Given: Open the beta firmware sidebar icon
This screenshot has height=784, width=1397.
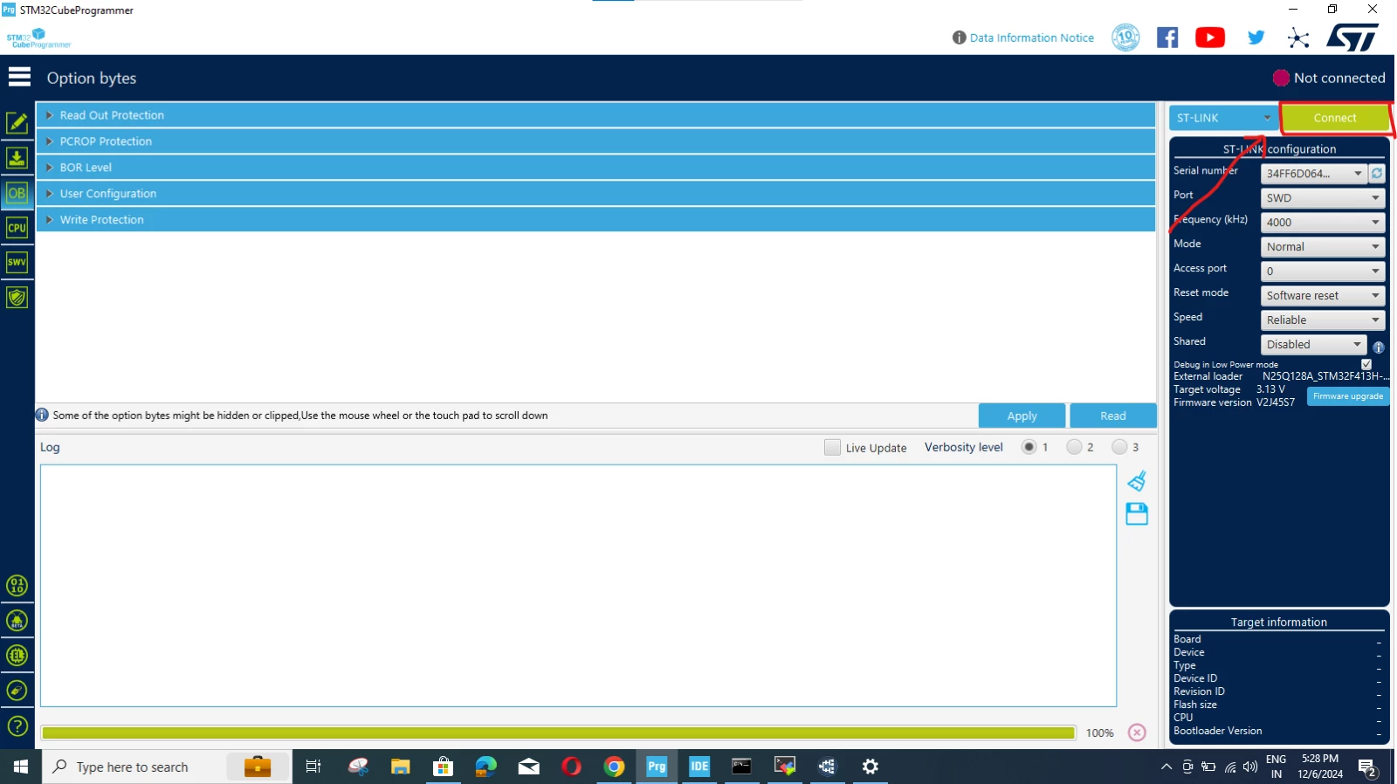Looking at the screenshot, I should [17, 621].
